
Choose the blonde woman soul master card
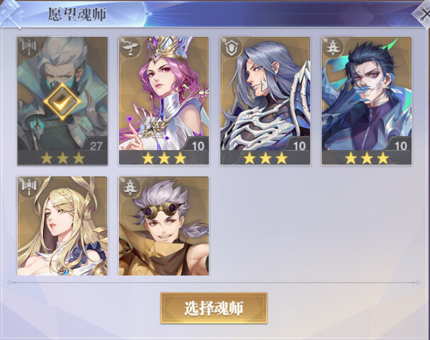[62, 226]
